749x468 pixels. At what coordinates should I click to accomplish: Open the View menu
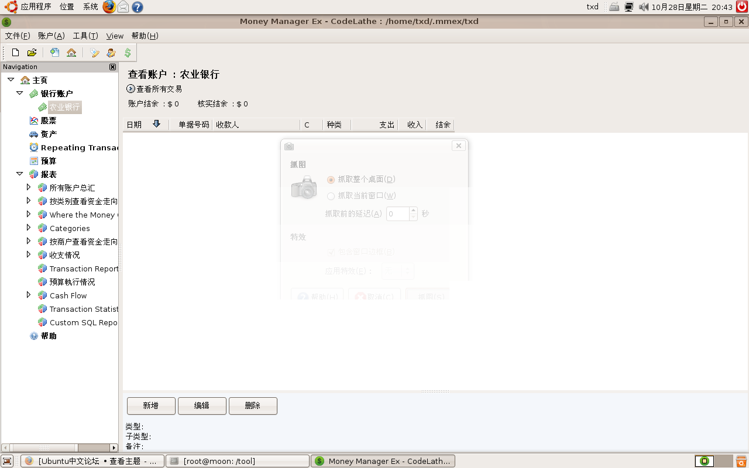[115, 36]
